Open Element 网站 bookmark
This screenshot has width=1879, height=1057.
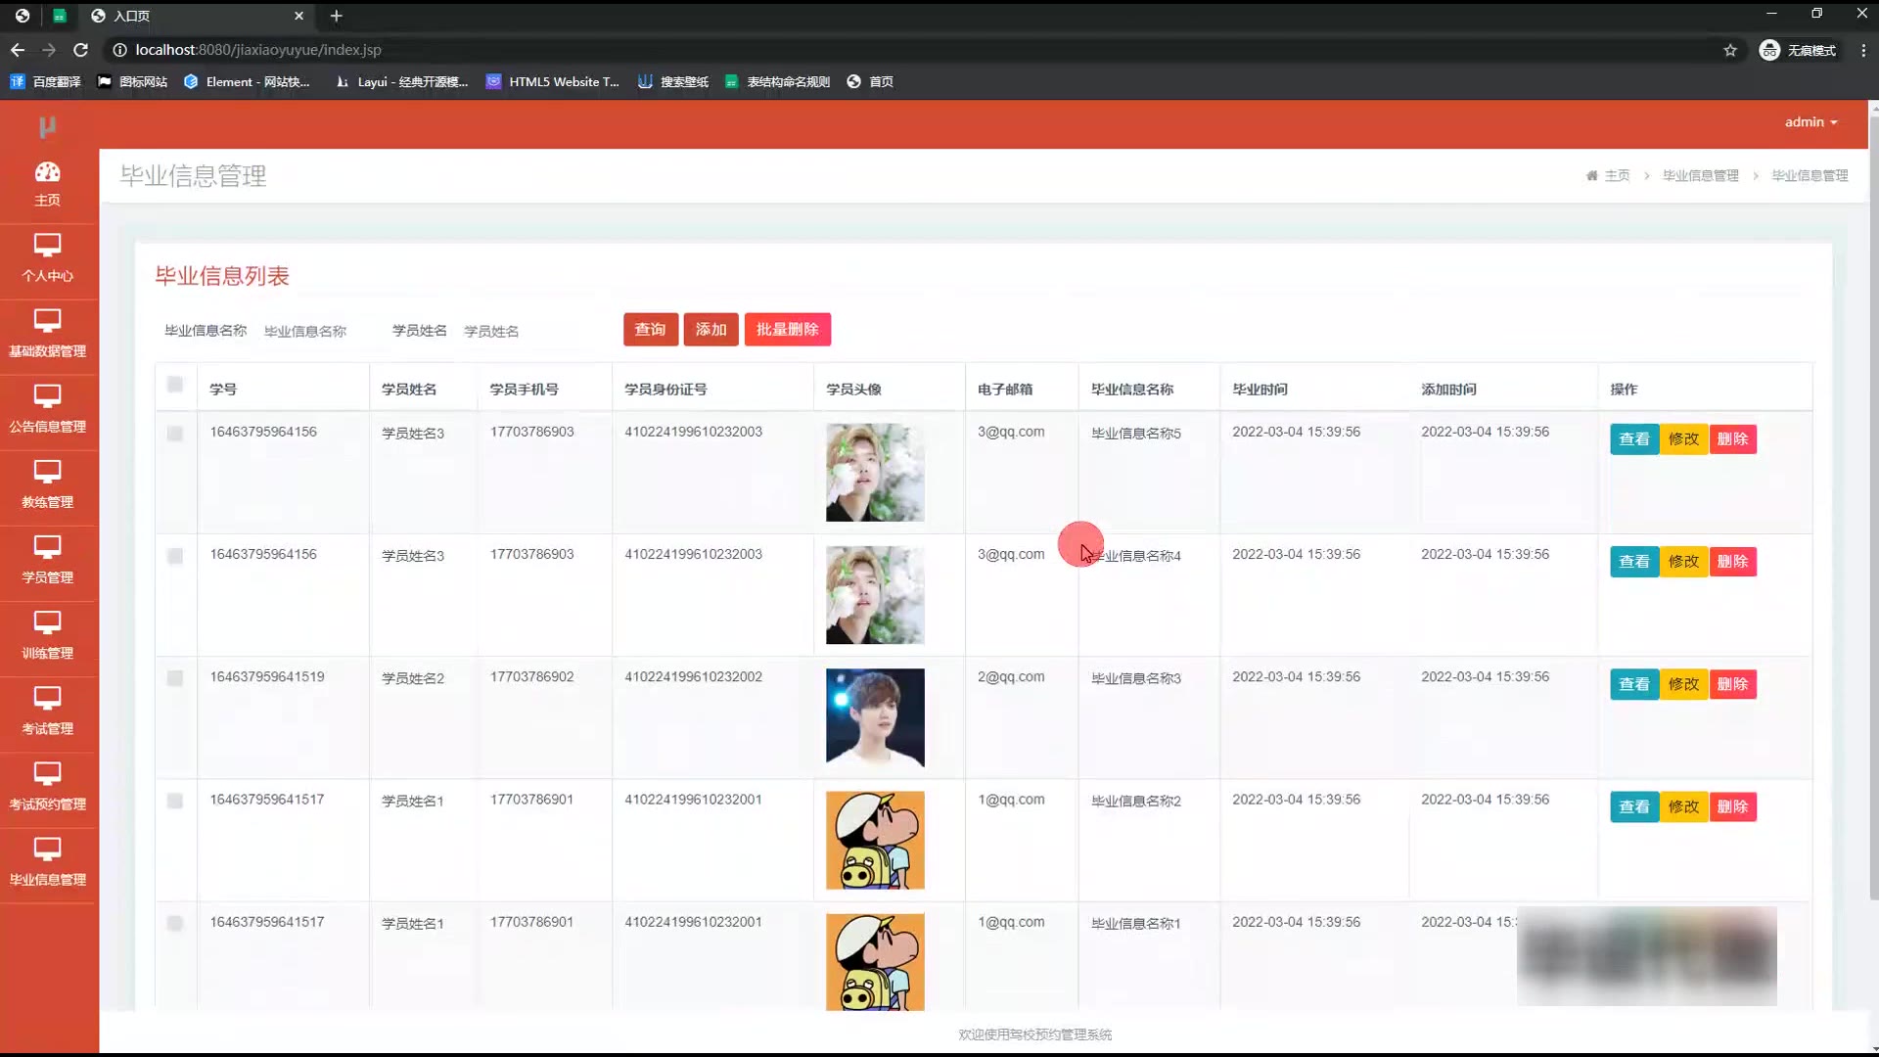247,82
